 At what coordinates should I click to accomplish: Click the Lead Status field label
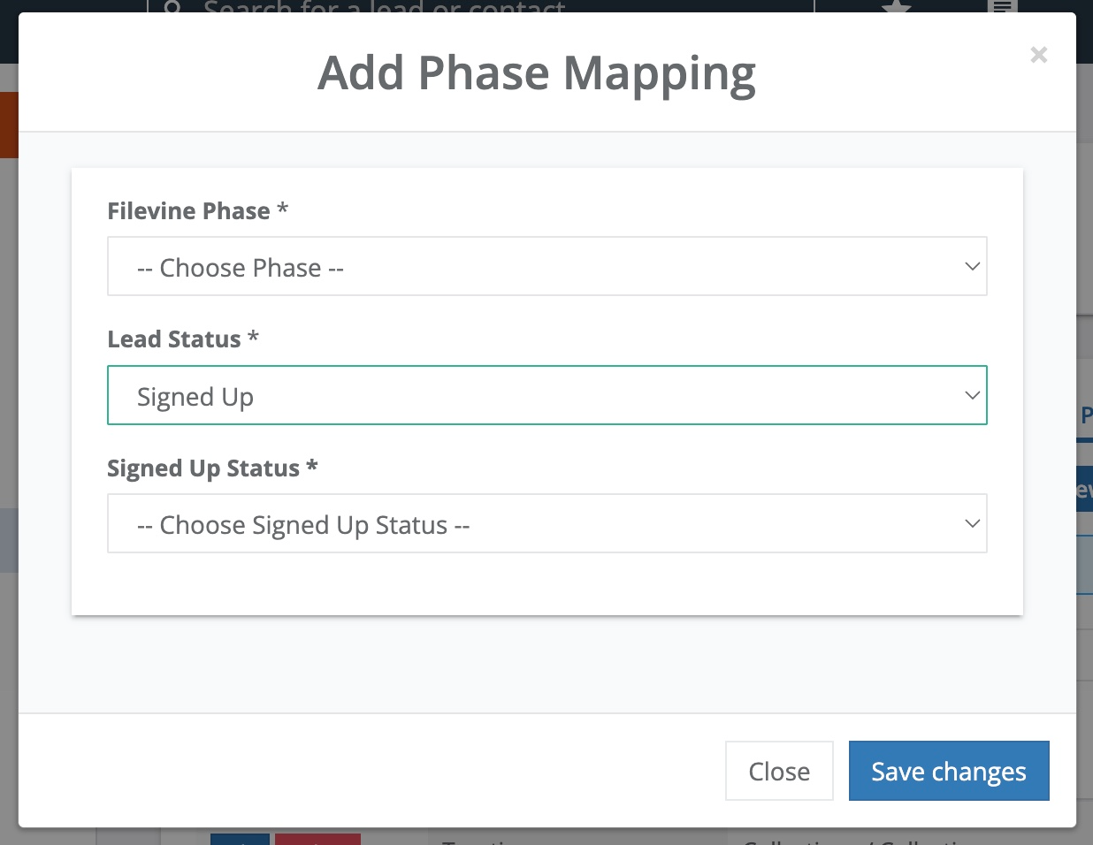(182, 339)
